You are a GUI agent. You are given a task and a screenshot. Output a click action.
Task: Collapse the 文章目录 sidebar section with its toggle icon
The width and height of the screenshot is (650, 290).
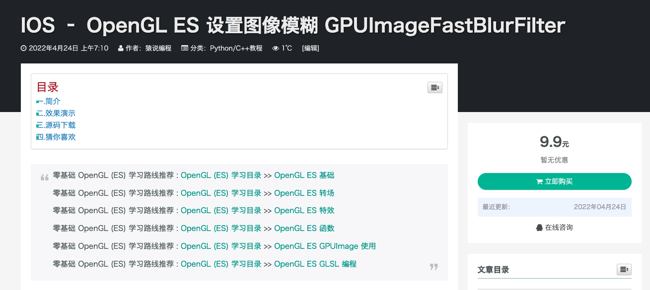point(624,269)
